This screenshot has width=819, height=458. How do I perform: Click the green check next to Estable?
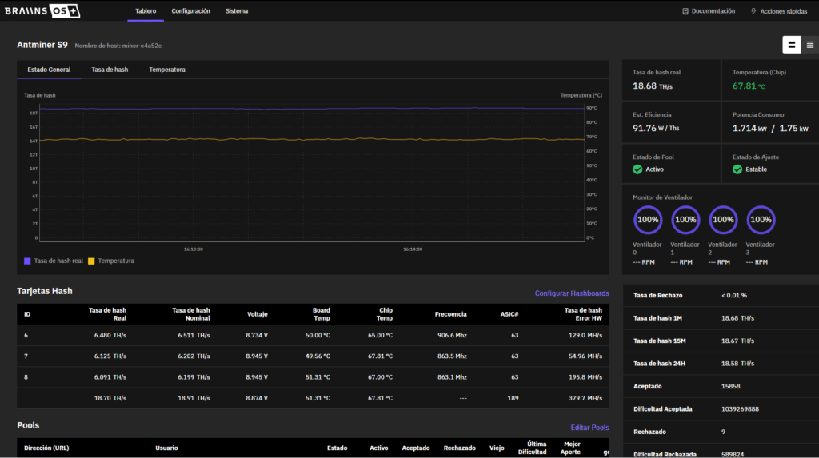737,169
